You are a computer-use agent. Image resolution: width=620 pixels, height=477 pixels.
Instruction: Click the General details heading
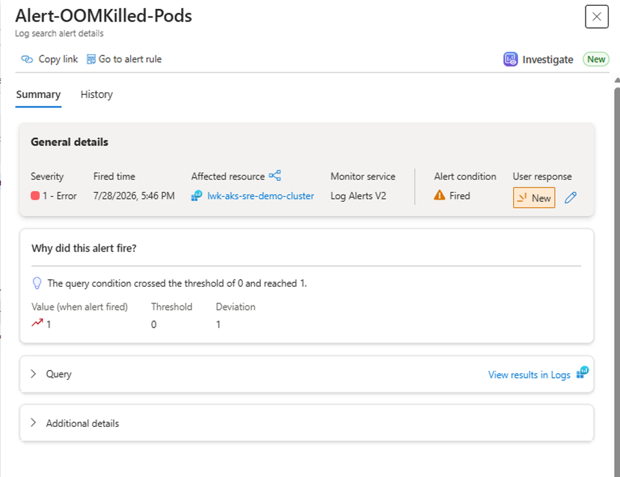coord(69,142)
